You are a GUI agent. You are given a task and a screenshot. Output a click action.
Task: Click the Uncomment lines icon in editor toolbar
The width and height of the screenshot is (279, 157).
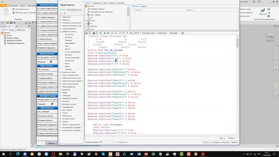click(x=123, y=33)
